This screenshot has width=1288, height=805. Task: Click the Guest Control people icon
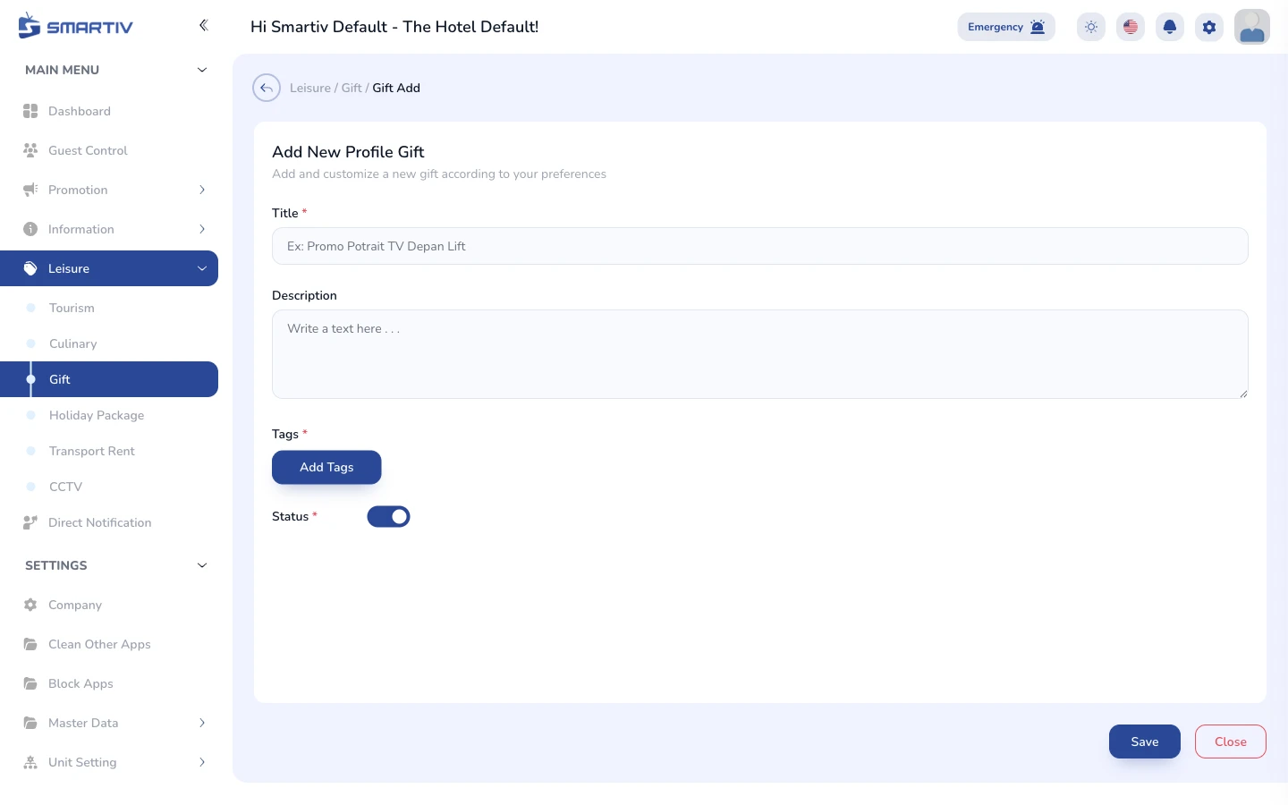pos(30,150)
